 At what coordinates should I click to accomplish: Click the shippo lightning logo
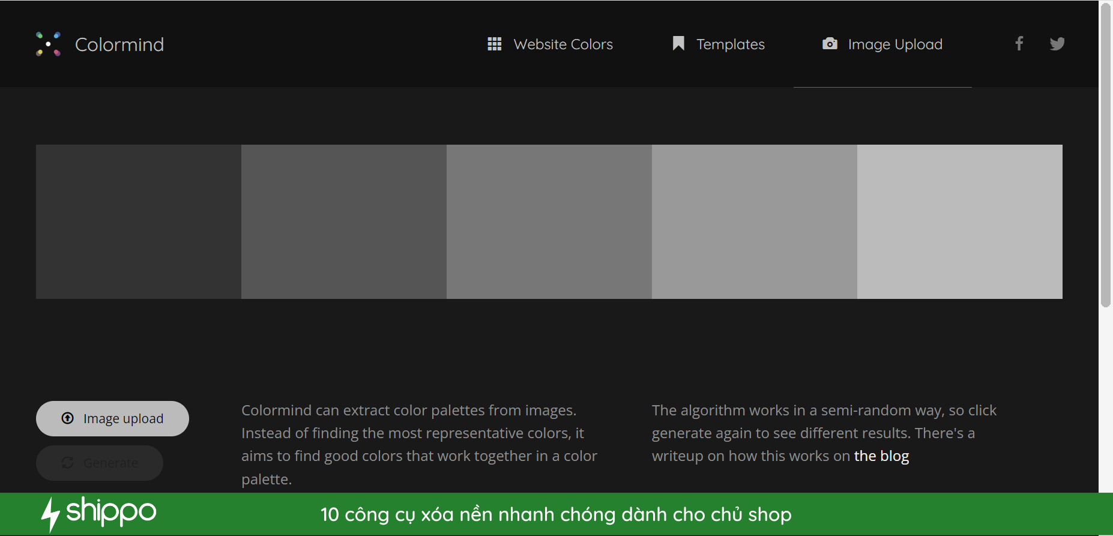click(50, 514)
